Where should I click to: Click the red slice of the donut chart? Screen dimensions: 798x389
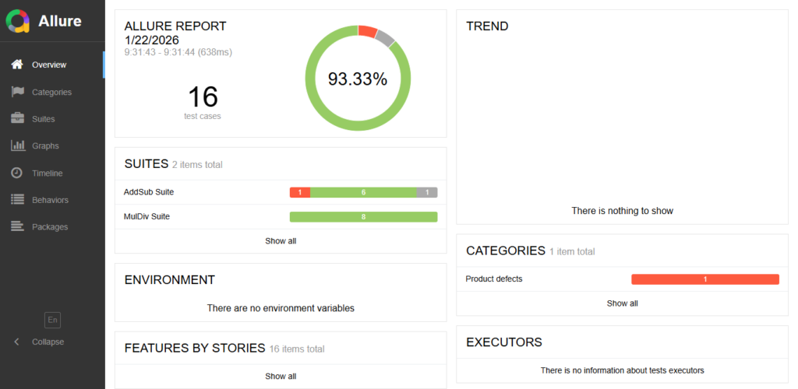367,31
